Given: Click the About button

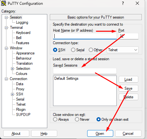Looking at the screenshot, I should (x=16, y=134).
